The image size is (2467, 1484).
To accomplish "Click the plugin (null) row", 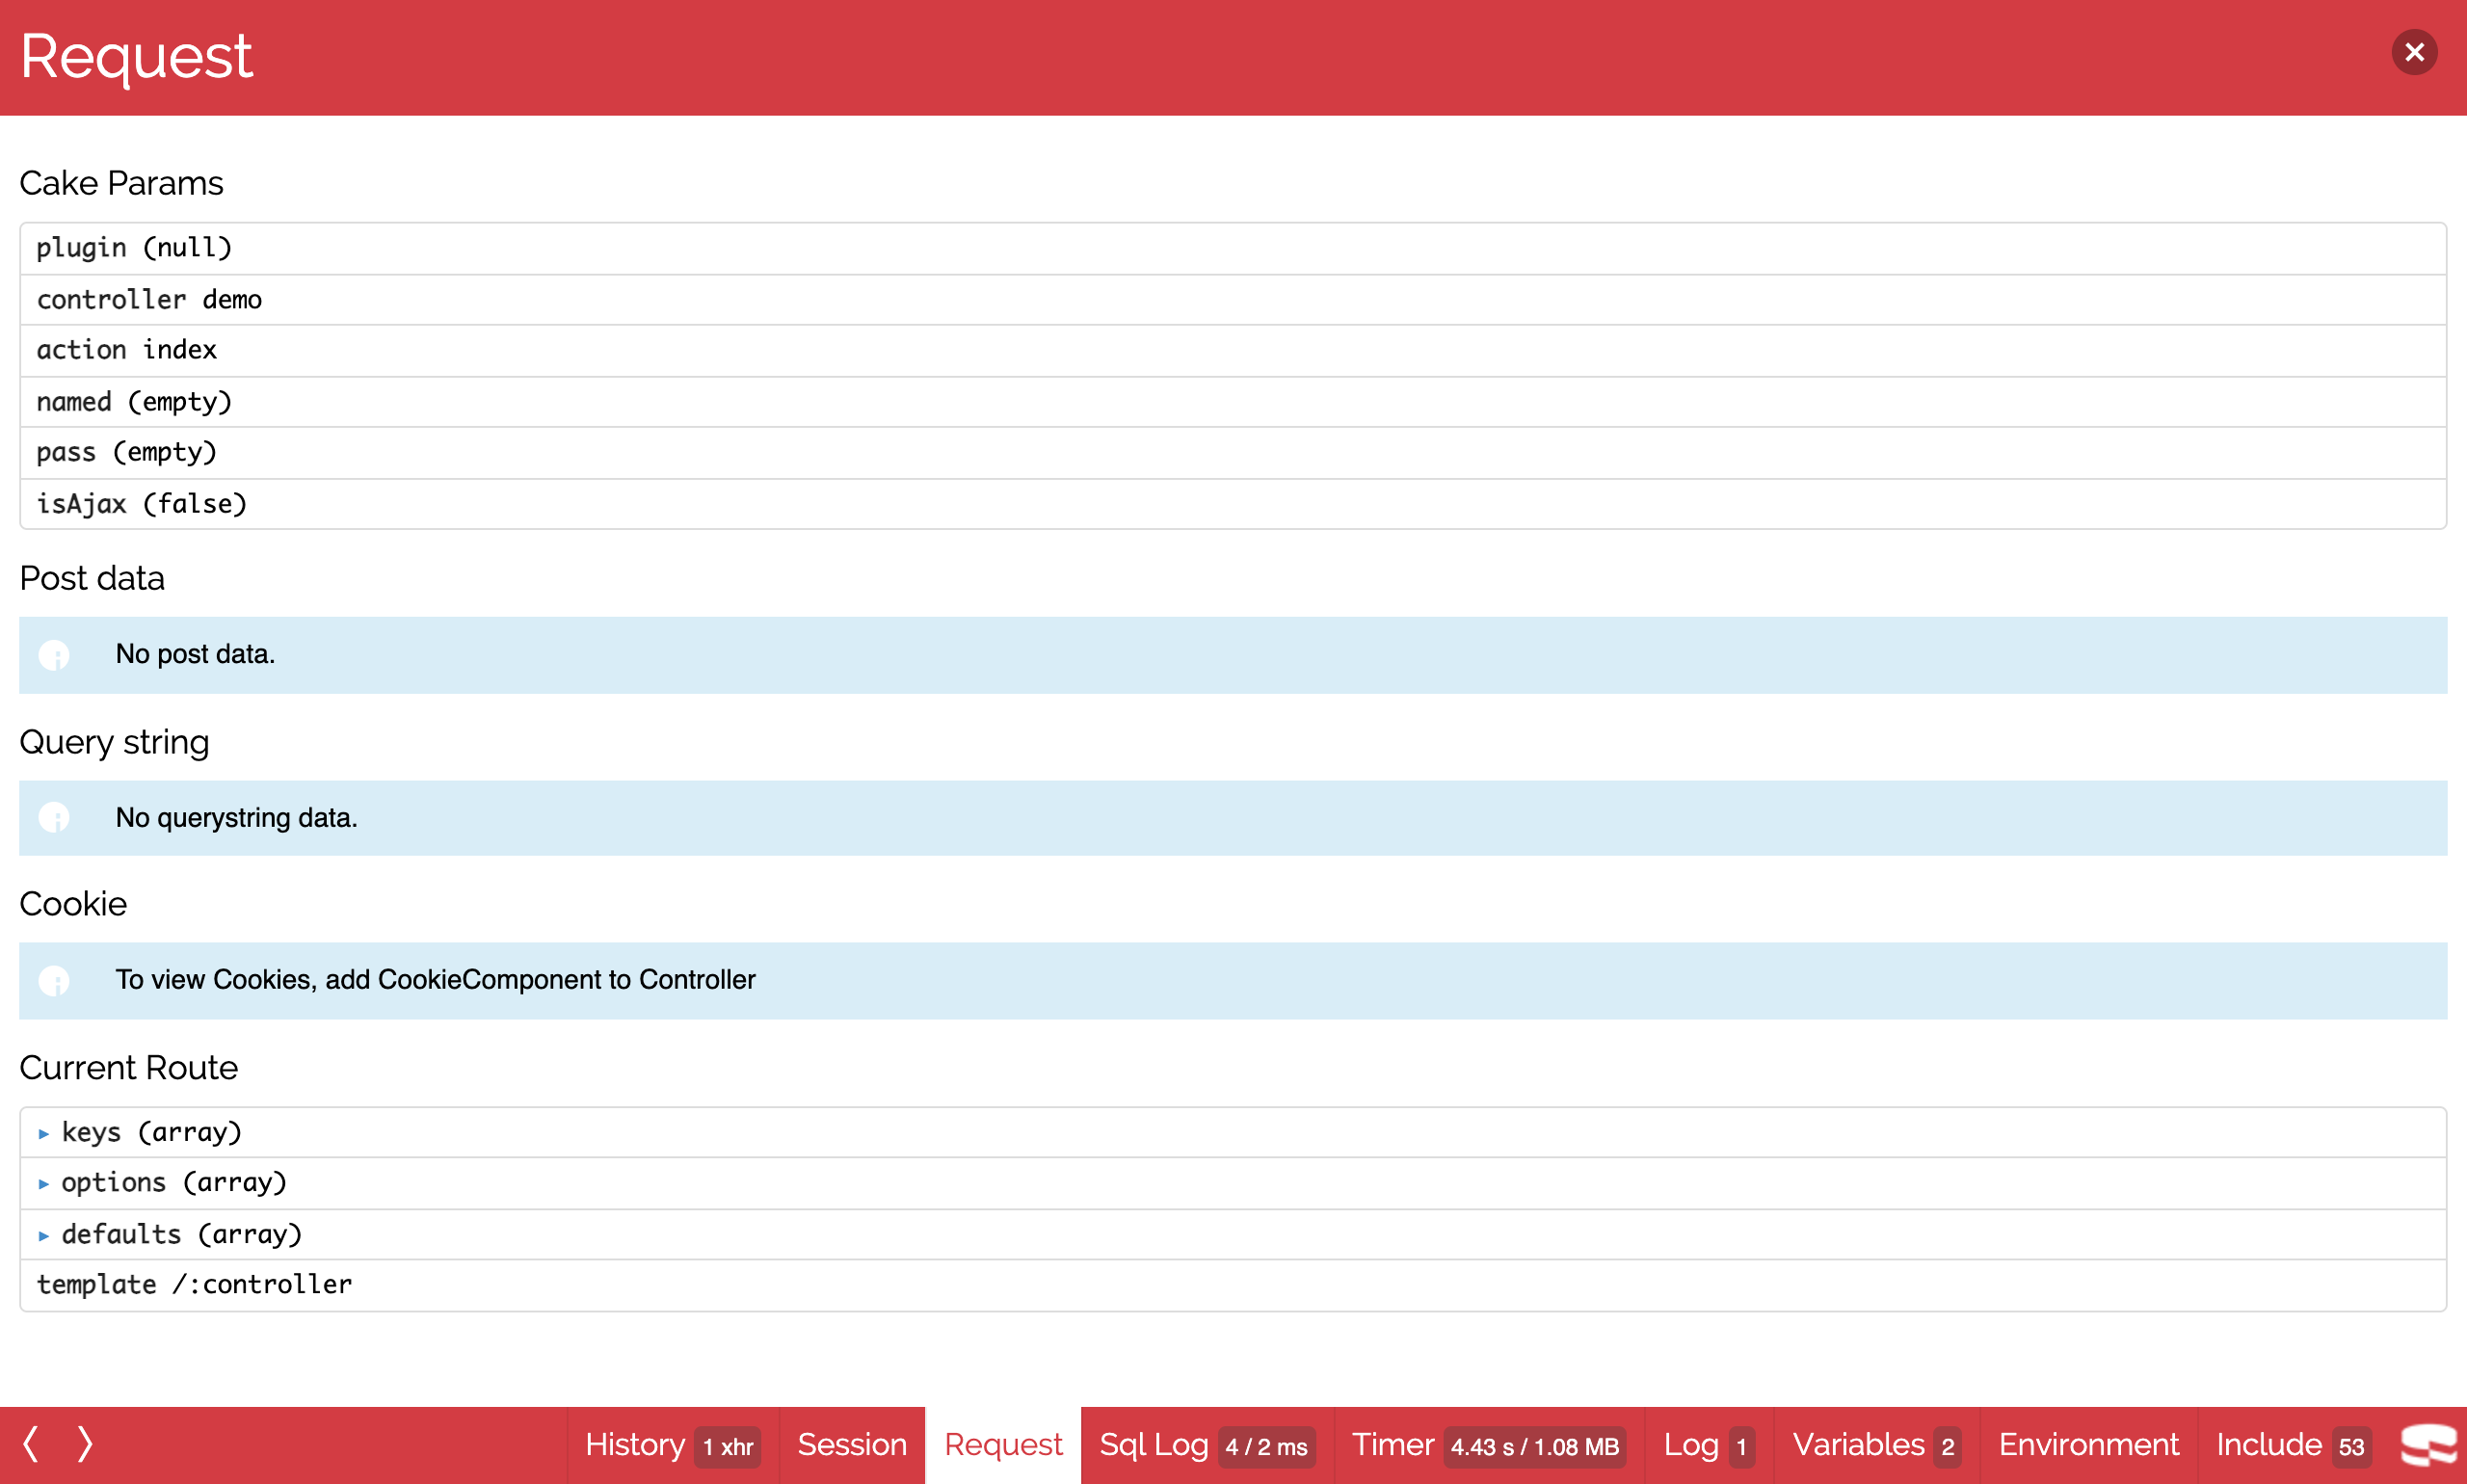I will pos(1233,248).
